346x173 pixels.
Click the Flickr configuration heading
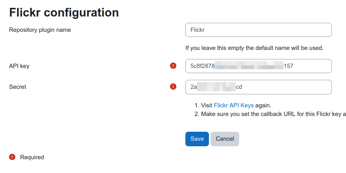click(x=64, y=12)
